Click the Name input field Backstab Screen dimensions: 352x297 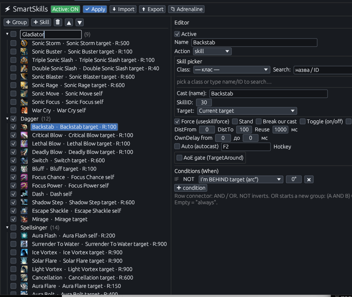click(x=254, y=42)
